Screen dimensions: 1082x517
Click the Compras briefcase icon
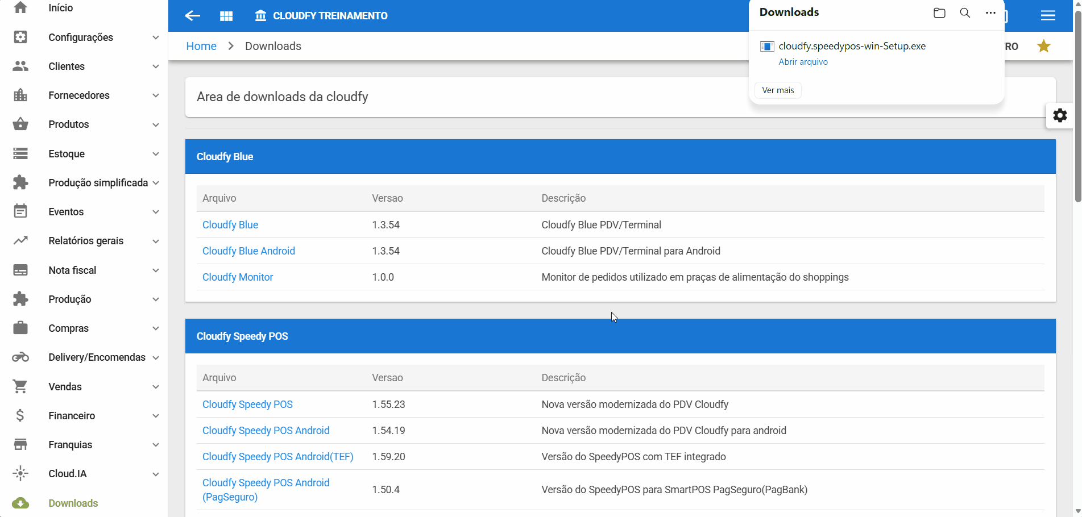tap(20, 328)
